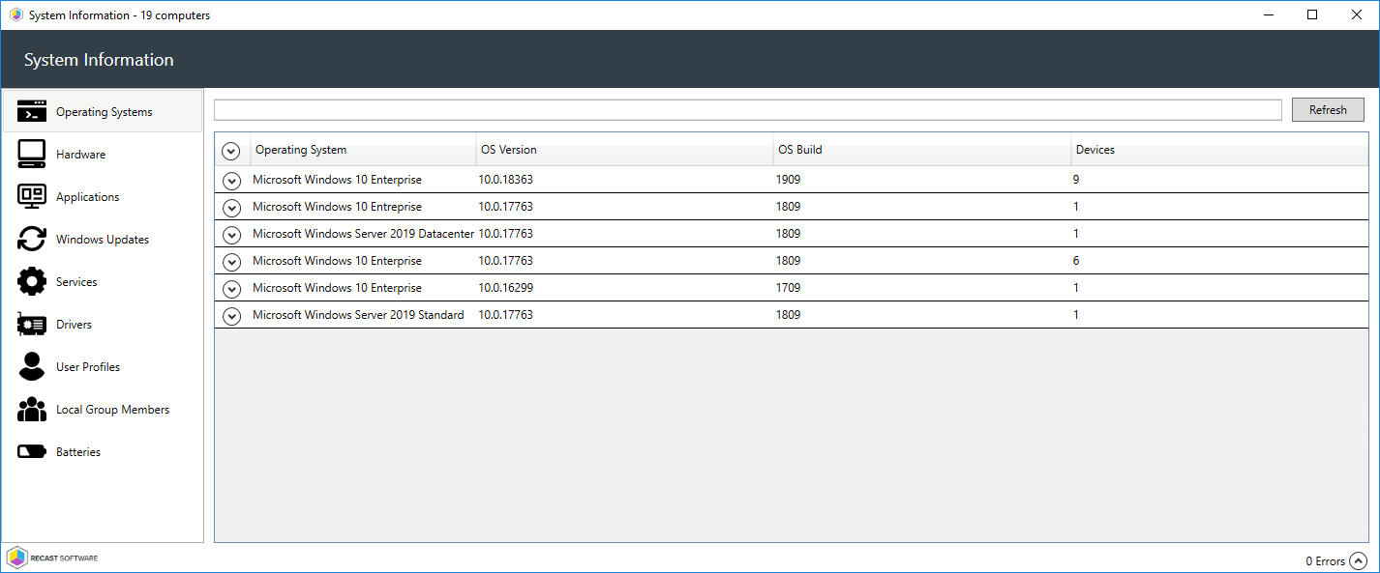Select the Batteries label

(x=78, y=452)
